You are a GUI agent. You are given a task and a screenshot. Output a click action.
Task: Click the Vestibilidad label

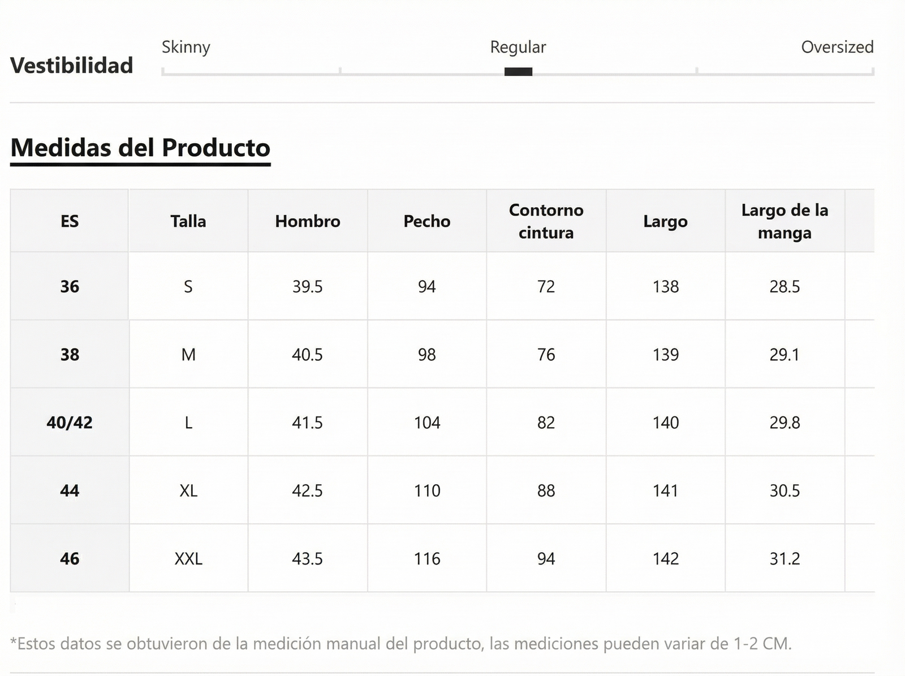pos(72,66)
